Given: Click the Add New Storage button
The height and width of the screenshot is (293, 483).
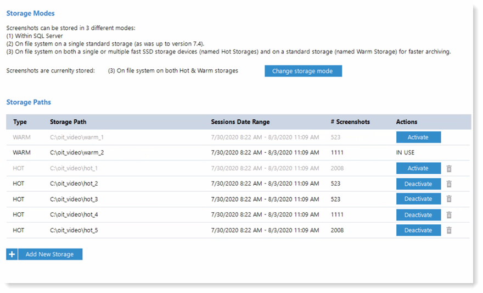Looking at the screenshot, I should (50, 255).
